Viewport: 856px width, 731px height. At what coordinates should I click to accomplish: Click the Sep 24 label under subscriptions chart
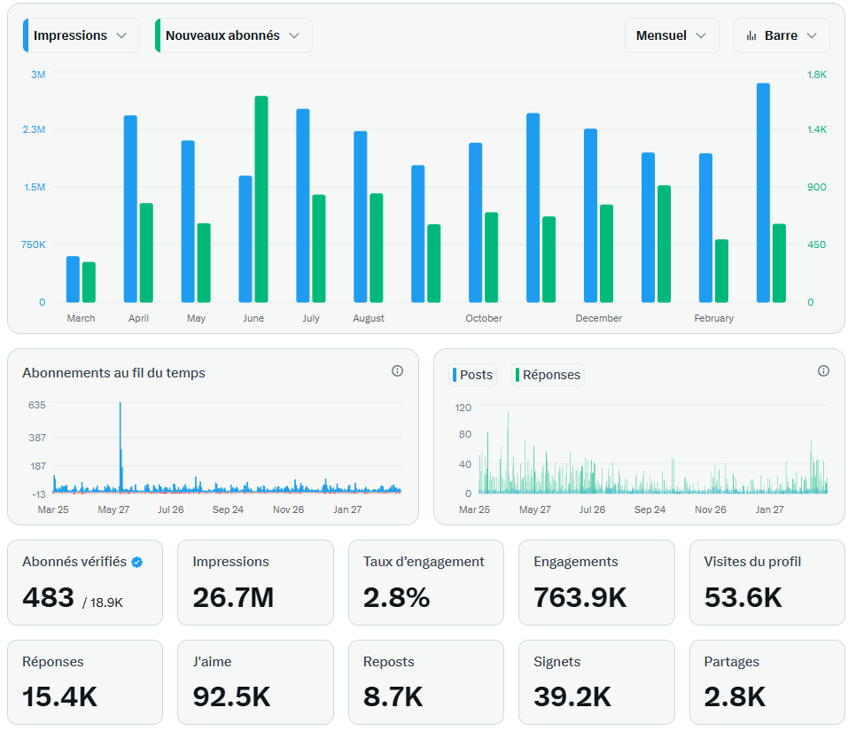click(x=228, y=509)
